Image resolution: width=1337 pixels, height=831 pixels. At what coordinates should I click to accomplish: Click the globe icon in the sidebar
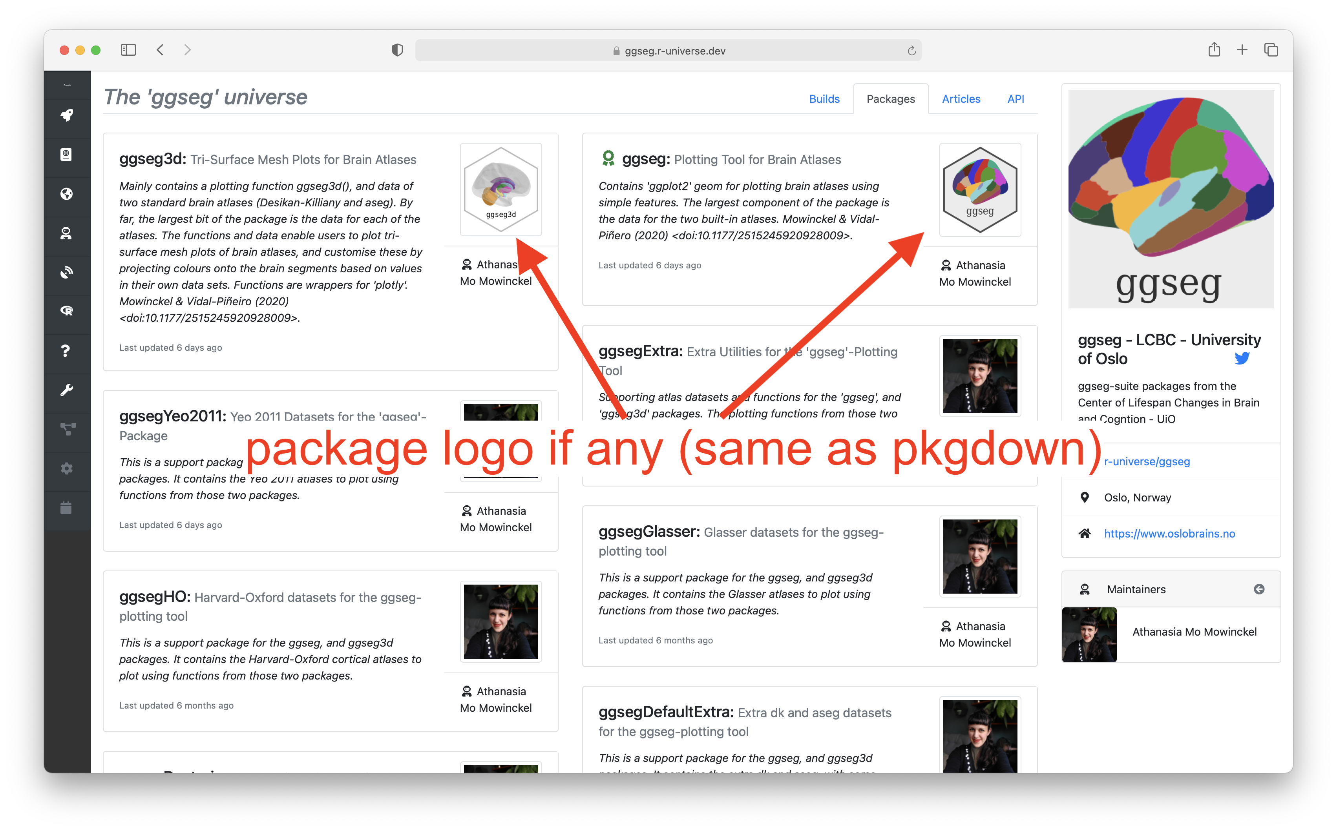tap(66, 194)
